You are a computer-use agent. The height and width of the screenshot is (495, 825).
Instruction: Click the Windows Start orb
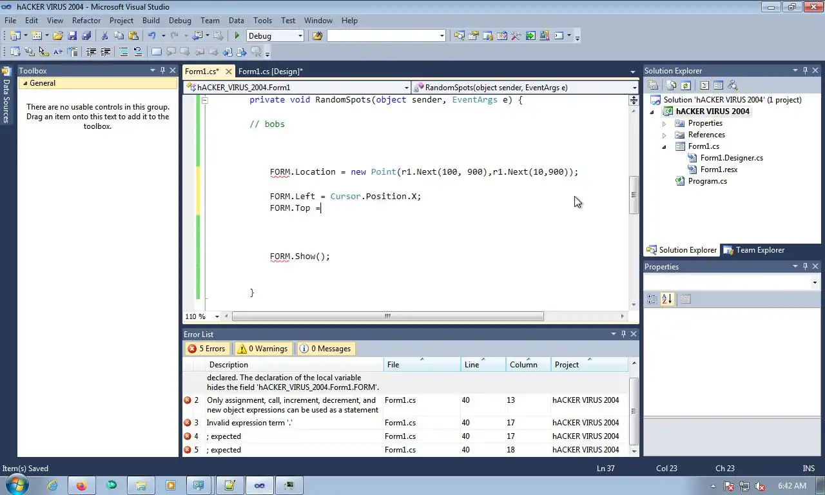[x=17, y=485]
